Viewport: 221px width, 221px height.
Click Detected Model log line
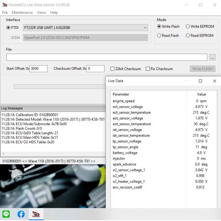(x=53, y=119)
